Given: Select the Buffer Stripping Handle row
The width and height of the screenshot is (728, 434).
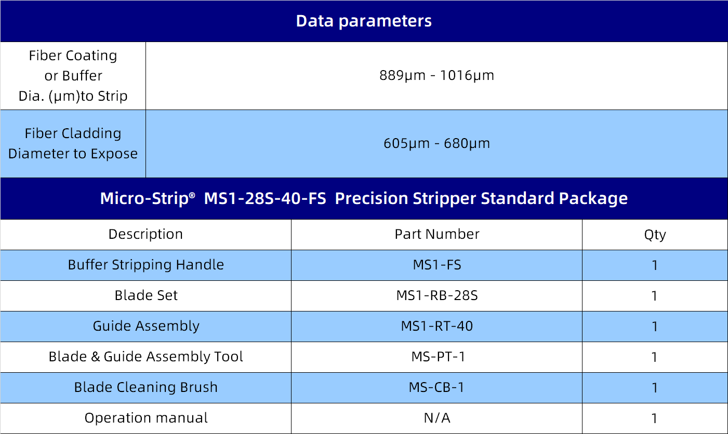Looking at the screenshot, I should click(x=364, y=265).
